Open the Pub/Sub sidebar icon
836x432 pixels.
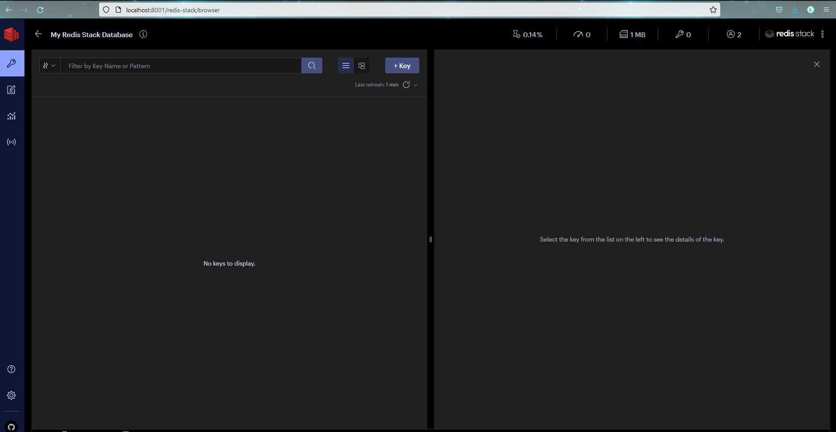12,142
